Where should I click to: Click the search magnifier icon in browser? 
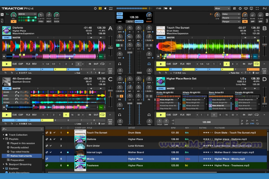coord(4,129)
